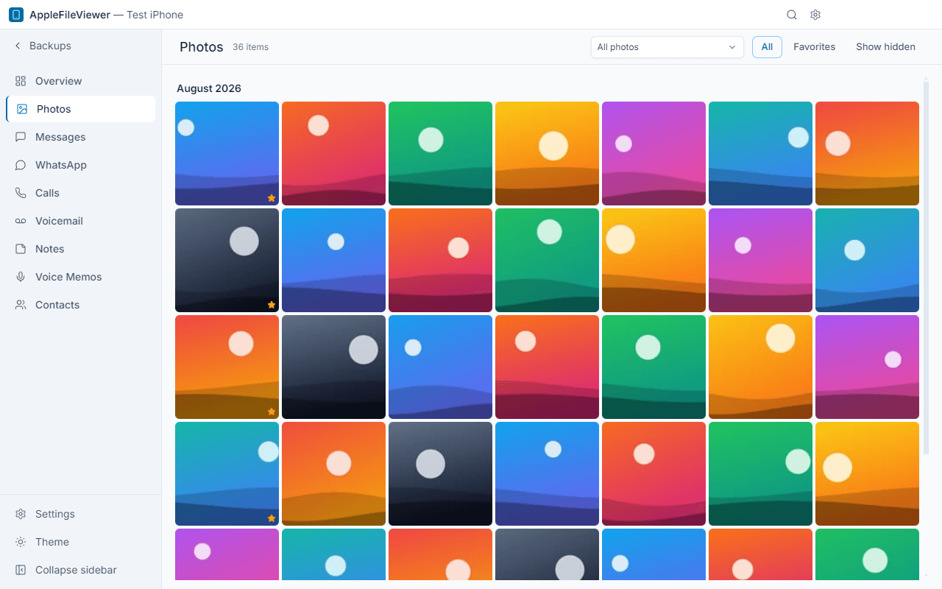Open the yellow photo in the top row
Image resolution: width=942 pixels, height=589 pixels.
coord(547,153)
